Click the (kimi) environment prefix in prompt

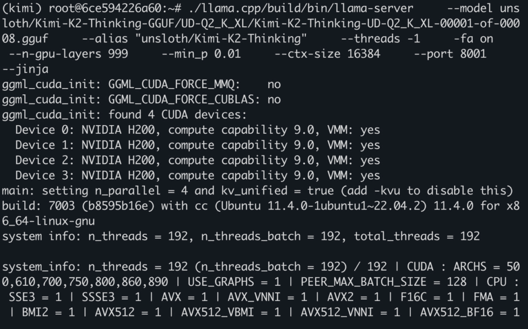pyautogui.click(x=19, y=8)
